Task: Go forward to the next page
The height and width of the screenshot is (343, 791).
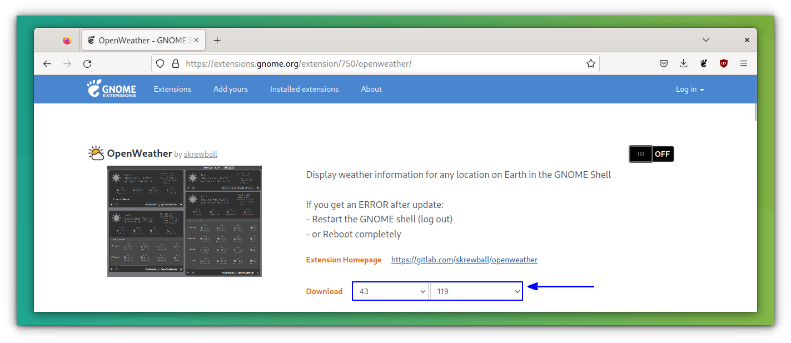Action: pos(67,64)
